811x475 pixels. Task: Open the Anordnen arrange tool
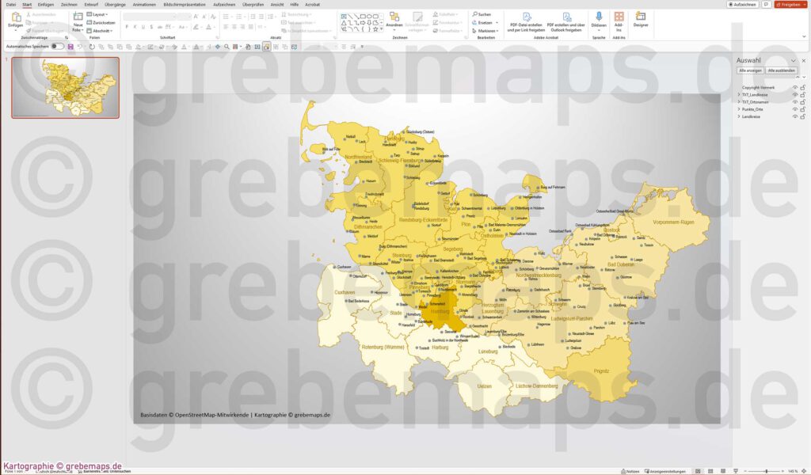(394, 20)
